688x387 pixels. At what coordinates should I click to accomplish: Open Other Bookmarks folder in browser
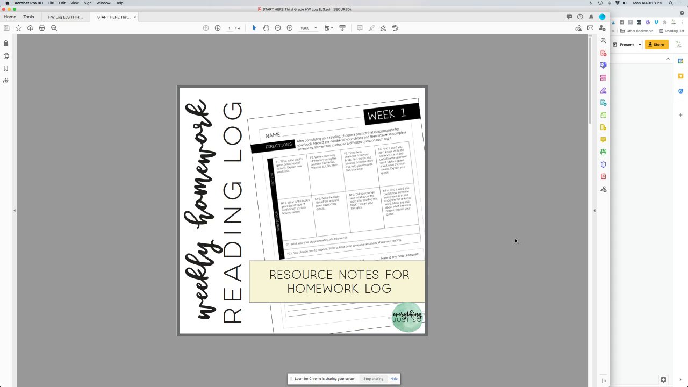click(x=636, y=31)
